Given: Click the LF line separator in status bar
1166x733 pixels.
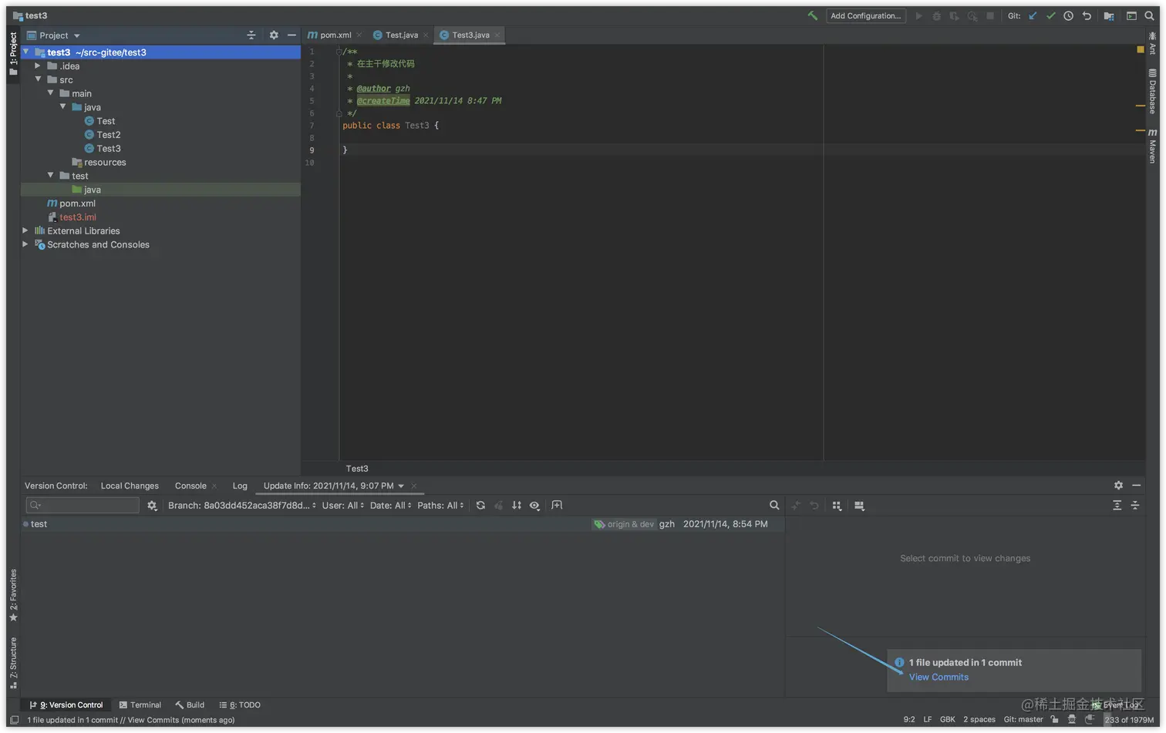Looking at the screenshot, I should (928, 720).
